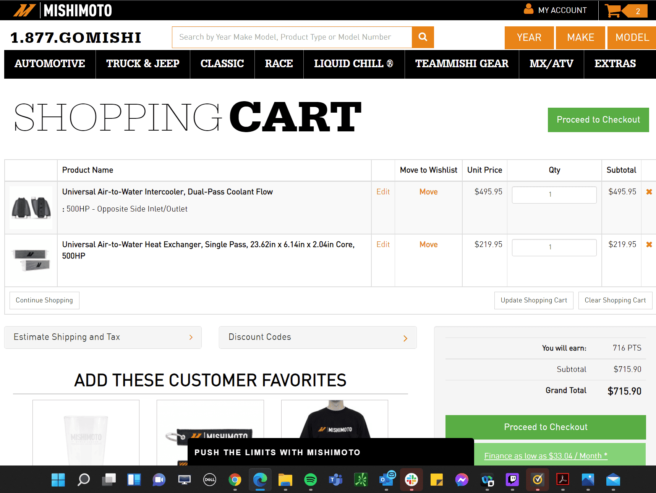656x493 pixels.
Task: Click the Mishimoto logo in header
Action: point(63,10)
